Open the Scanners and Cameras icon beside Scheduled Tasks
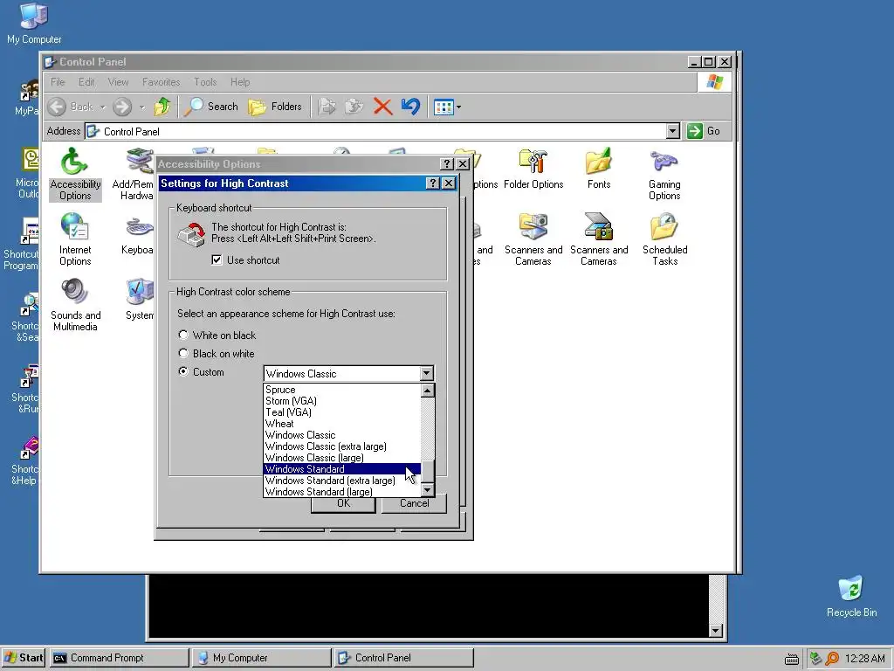Screen dimensions: 894x671 tap(599, 239)
